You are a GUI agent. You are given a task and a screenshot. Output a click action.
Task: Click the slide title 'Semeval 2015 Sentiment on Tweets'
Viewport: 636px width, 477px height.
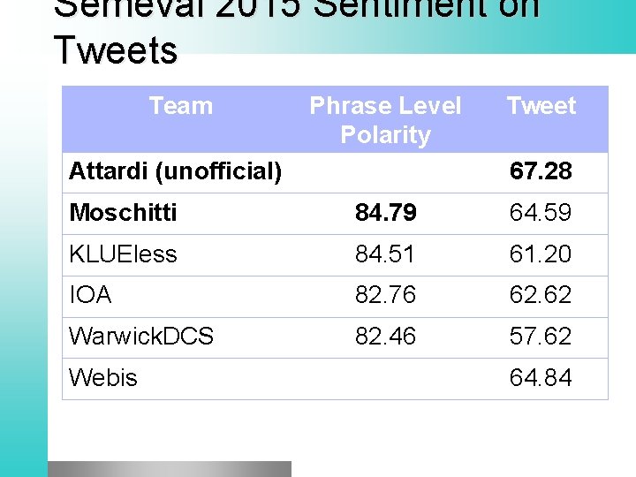tap(296, 31)
